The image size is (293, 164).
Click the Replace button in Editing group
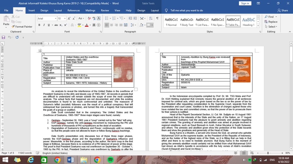click(x=271, y=22)
